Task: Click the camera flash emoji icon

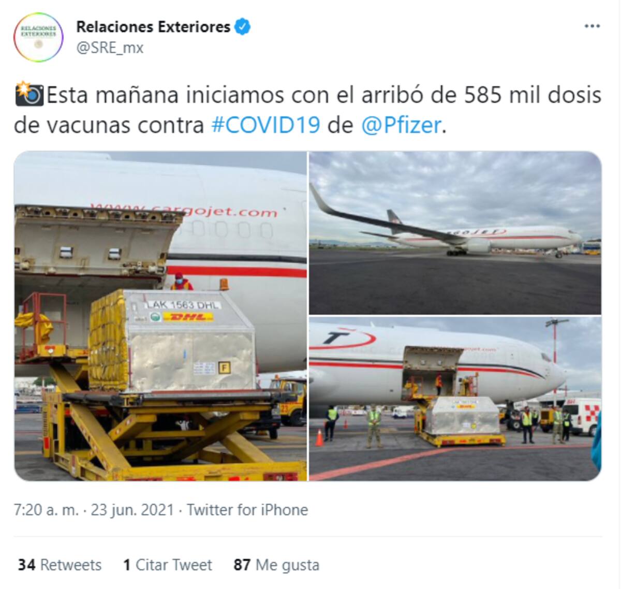Action: (29, 94)
